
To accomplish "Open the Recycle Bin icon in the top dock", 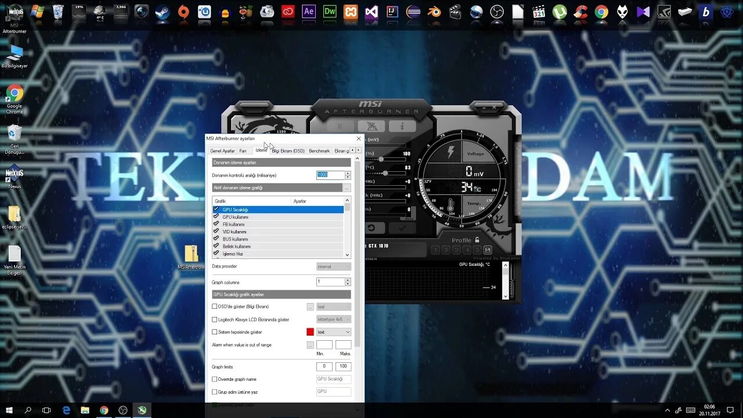I will (x=58, y=12).
